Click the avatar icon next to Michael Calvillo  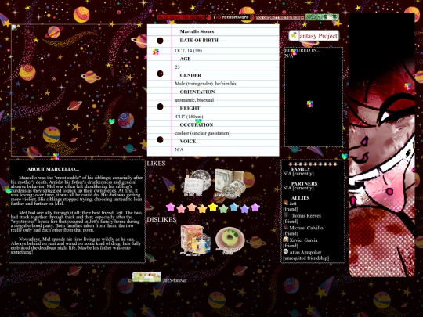[286, 227]
